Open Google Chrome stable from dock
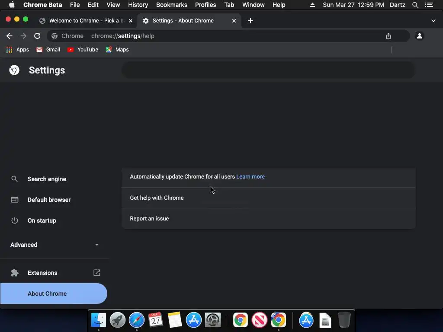 (x=241, y=320)
